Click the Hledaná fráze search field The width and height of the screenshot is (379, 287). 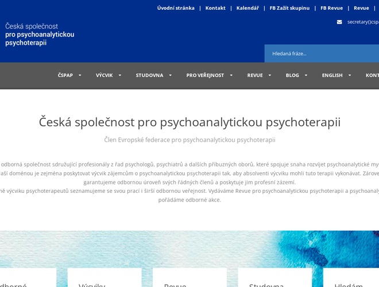pyautogui.click(x=322, y=53)
